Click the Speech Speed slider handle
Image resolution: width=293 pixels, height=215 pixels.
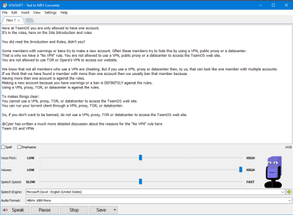point(141,182)
